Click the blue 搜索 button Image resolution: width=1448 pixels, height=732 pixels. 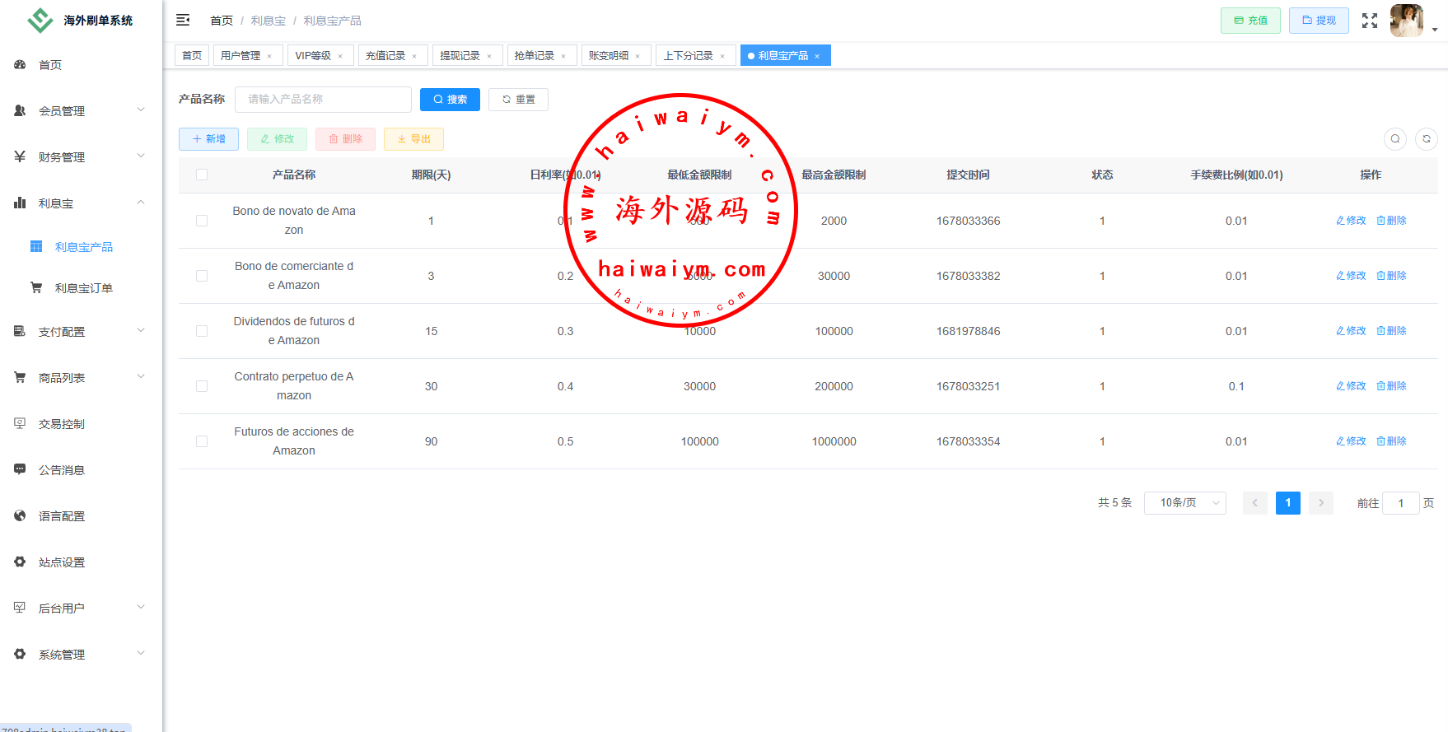[450, 100]
